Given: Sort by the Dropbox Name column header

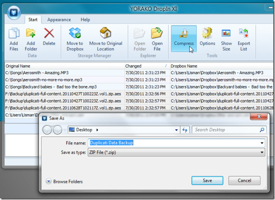Looking at the screenshot, I should (222, 66).
